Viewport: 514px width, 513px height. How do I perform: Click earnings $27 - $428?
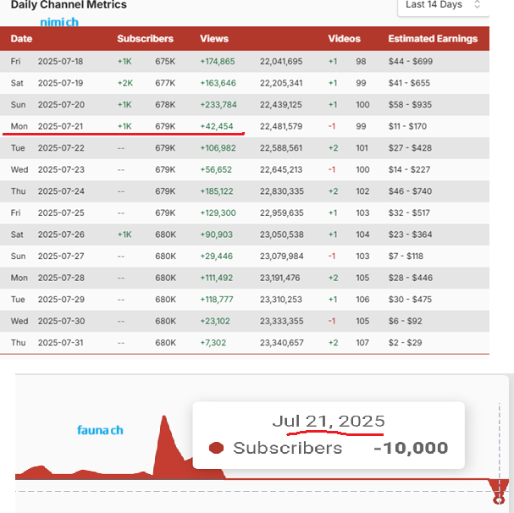coord(410,148)
